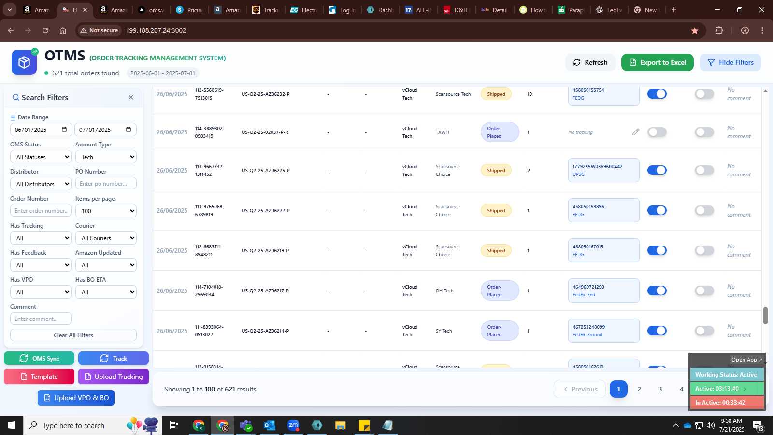
Task: Switch to the Dashboard browser tab
Action: (x=380, y=10)
